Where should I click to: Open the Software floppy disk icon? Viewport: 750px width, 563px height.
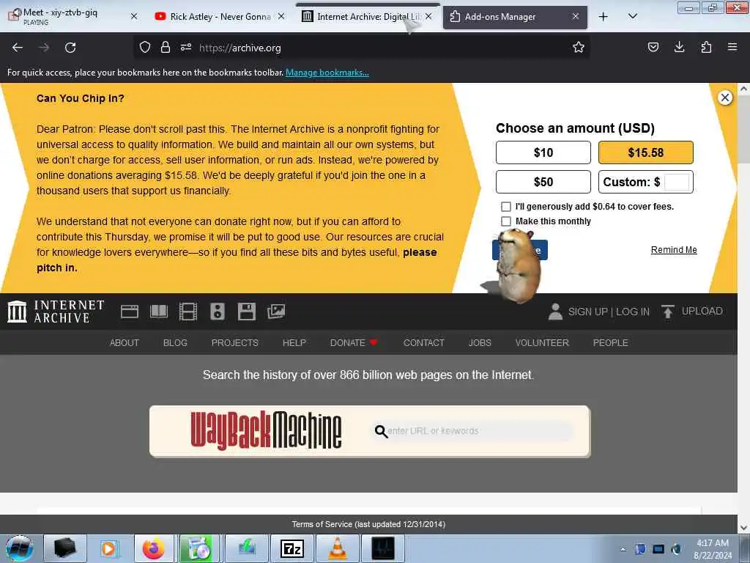pyautogui.click(x=247, y=312)
